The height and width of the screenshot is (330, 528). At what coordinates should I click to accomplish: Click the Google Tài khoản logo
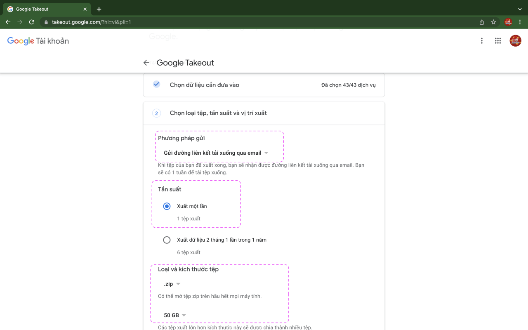pyautogui.click(x=38, y=41)
